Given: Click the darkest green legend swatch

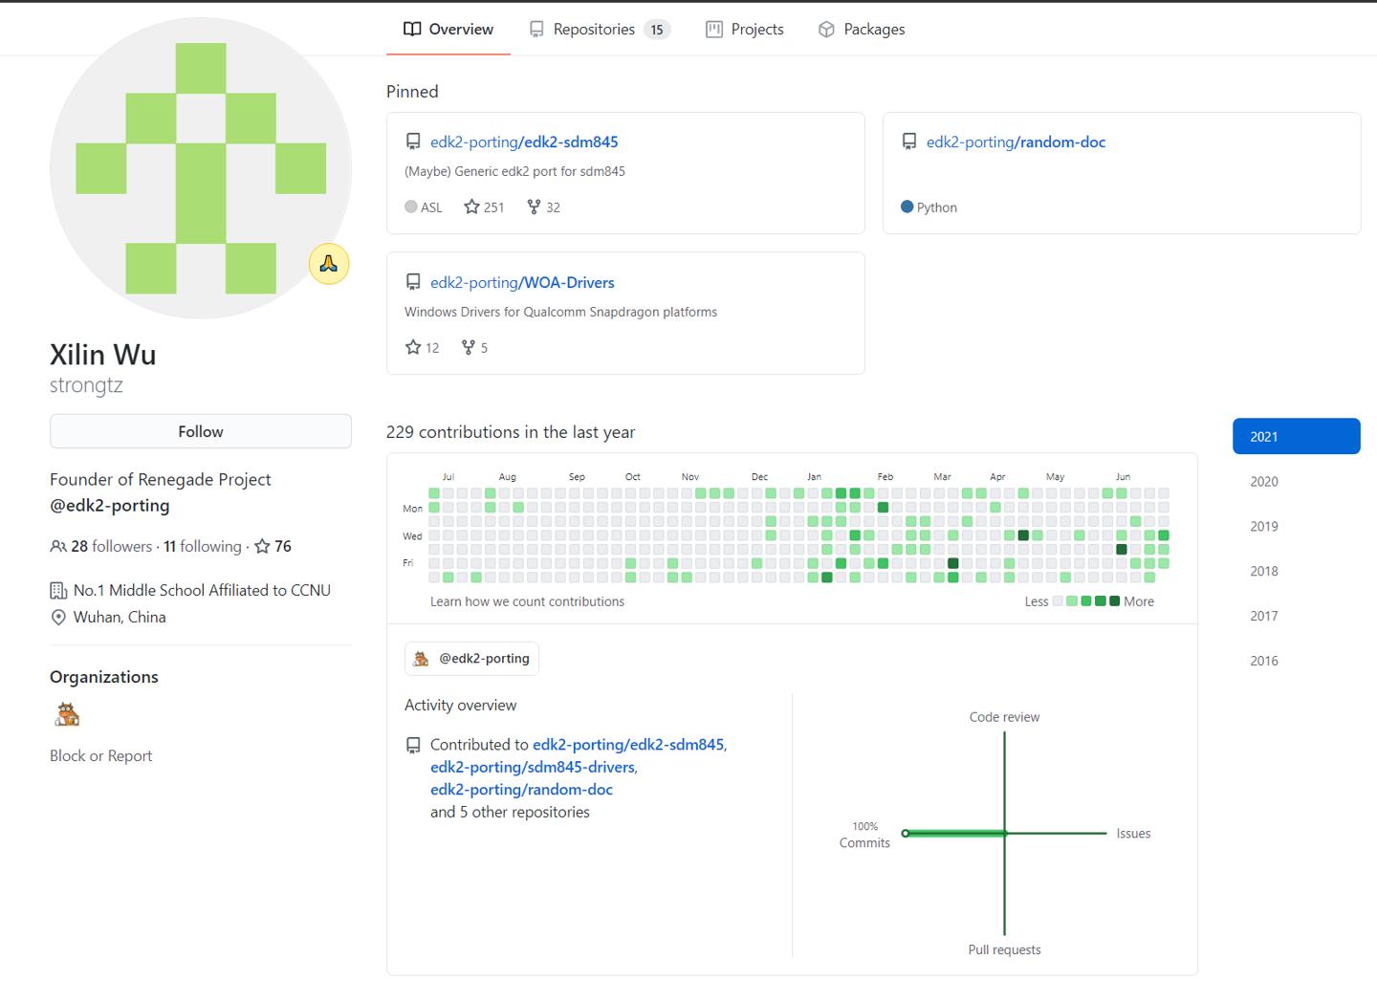Looking at the screenshot, I should tap(1114, 601).
